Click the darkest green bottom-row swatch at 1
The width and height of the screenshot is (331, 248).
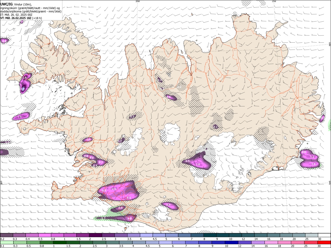point(60,242)
